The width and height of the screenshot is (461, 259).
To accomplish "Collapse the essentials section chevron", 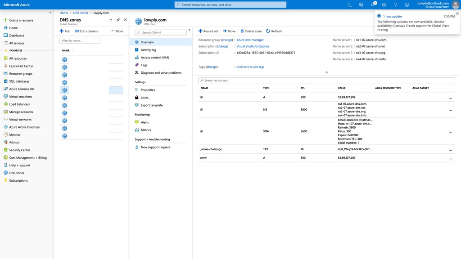I will 327,72.
